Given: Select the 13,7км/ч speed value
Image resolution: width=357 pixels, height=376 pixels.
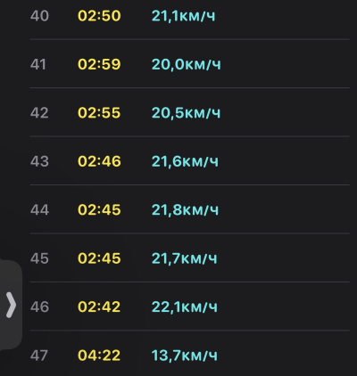Looking at the screenshot, I should pyautogui.click(x=185, y=356).
